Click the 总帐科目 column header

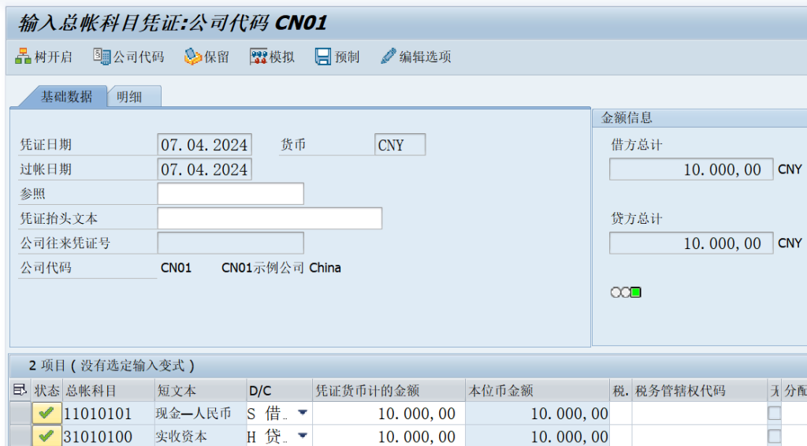pos(108,390)
